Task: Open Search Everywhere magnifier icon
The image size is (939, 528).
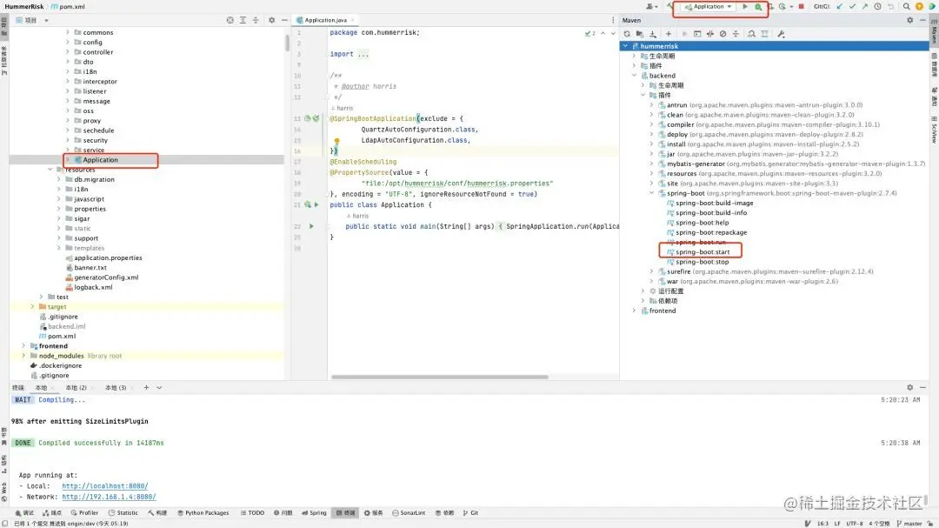Action: [907, 7]
